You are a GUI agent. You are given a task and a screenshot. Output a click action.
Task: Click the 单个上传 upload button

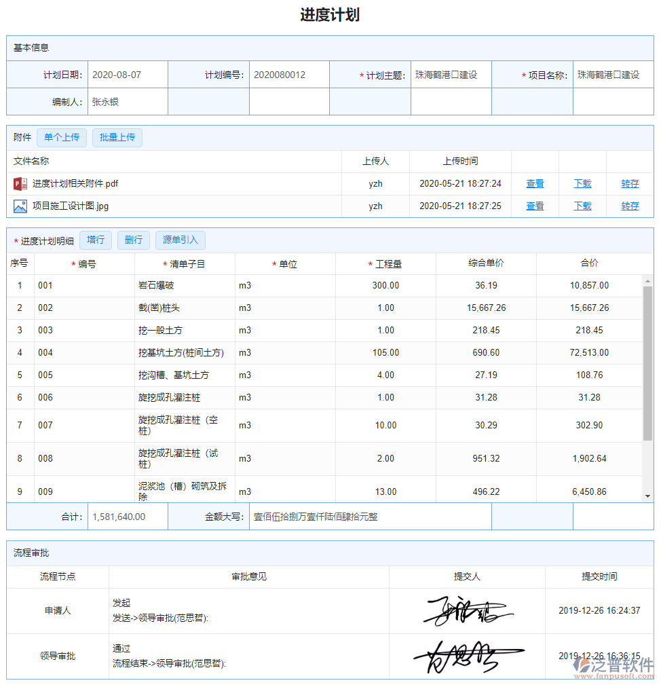click(x=62, y=137)
